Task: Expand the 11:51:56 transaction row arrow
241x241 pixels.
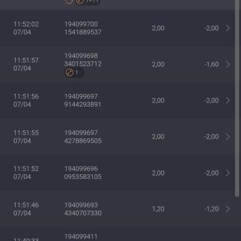Action: [x=228, y=101]
